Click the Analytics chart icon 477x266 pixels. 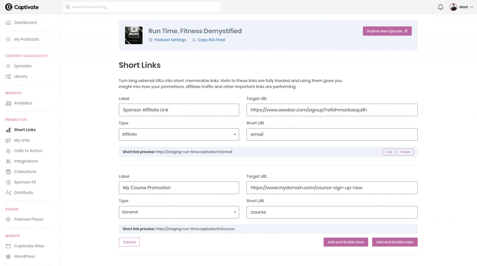(x=8, y=103)
